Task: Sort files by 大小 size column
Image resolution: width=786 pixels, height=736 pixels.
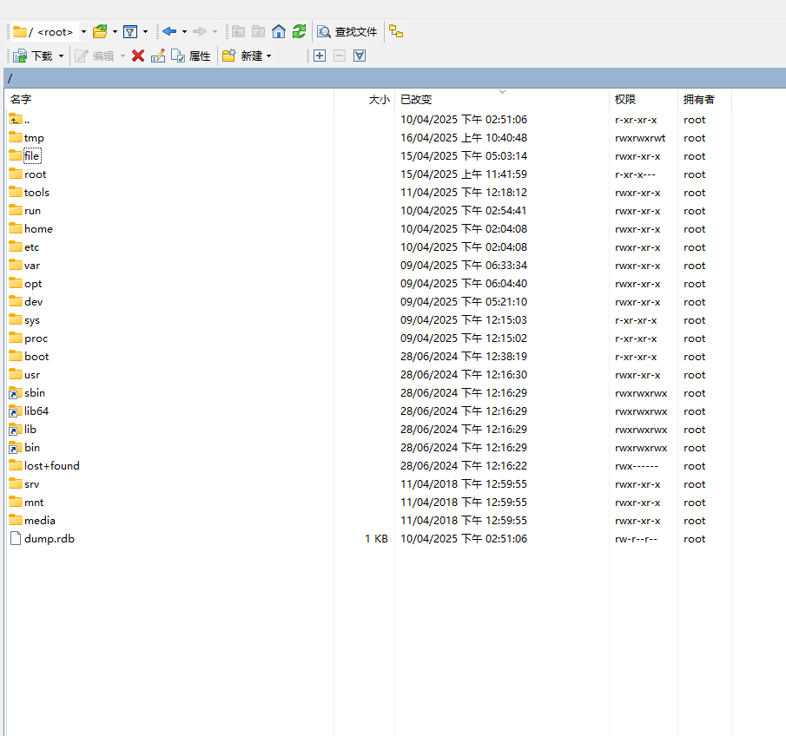Action: [x=379, y=99]
